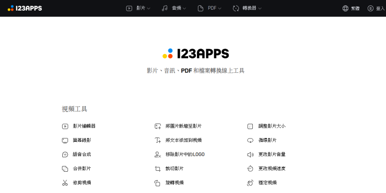Screen dimensions: 386x193
Task: Expand the 音頻 menu chevron
Action: coord(184,9)
